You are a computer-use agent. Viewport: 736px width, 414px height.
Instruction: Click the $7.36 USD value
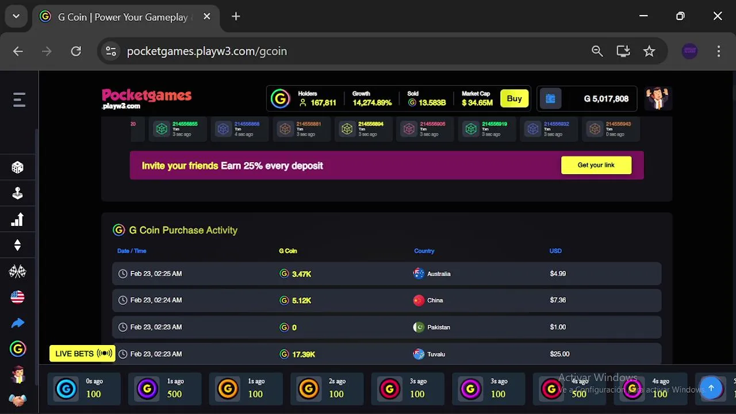558,300
